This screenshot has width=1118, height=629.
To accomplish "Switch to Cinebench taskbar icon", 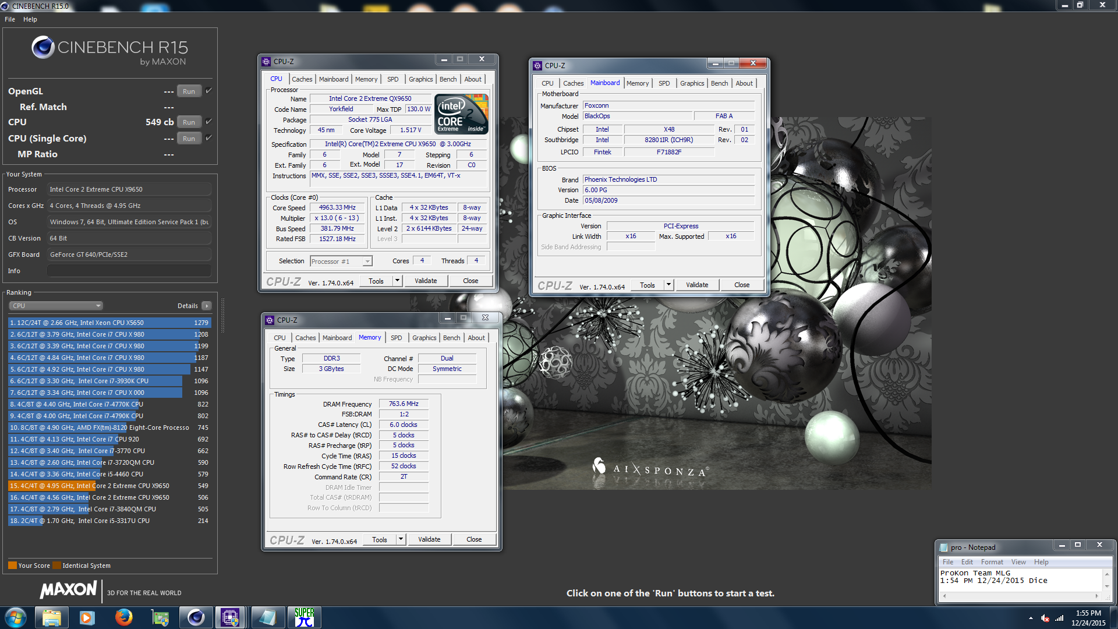I will 196,617.
